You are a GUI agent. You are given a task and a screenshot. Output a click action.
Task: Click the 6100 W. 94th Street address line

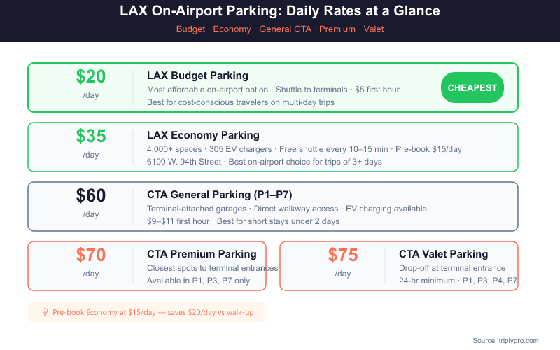click(x=265, y=162)
